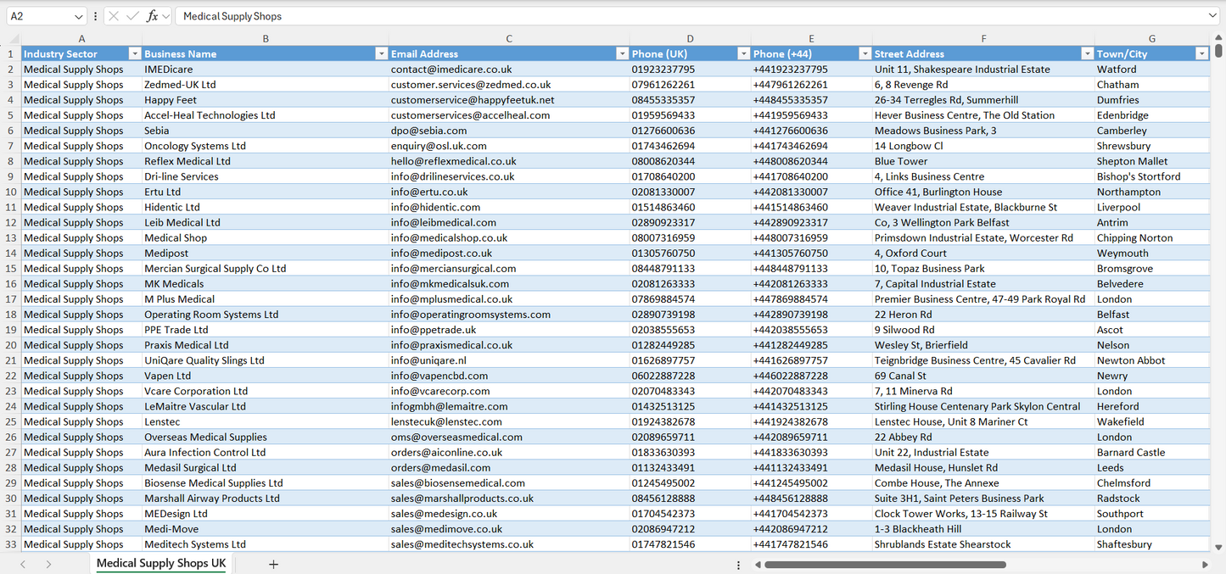Screen dimensions: 1226x574
Task: Select the Newton Abbot cell
Action: [1152, 360]
